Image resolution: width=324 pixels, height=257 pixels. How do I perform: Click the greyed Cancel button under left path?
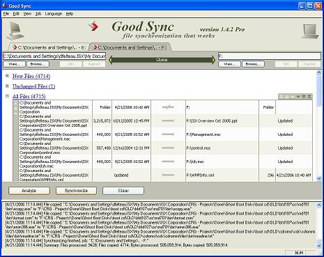click(x=94, y=64)
